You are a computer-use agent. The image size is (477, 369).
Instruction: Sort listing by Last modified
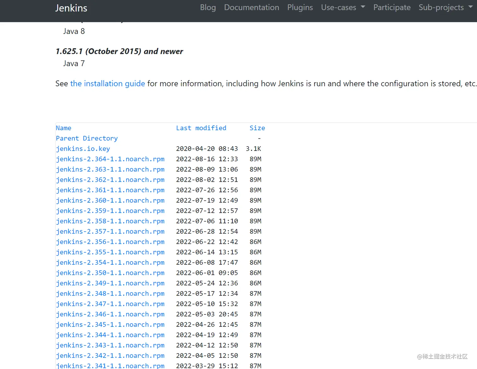(x=201, y=128)
